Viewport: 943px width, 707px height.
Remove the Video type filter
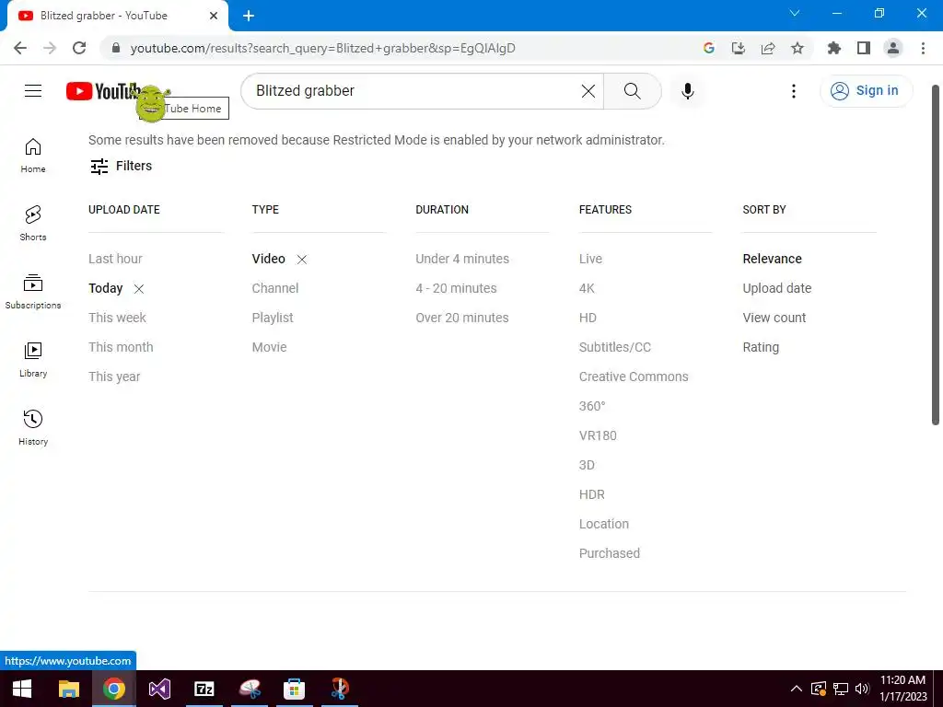(302, 259)
